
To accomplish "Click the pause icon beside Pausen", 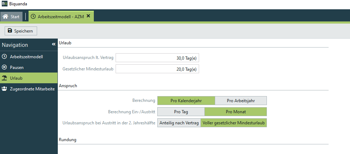I will pos(4,67).
